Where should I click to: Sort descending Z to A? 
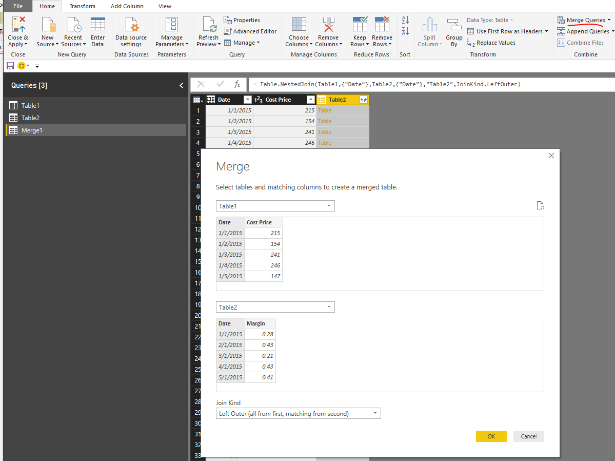coord(405,31)
